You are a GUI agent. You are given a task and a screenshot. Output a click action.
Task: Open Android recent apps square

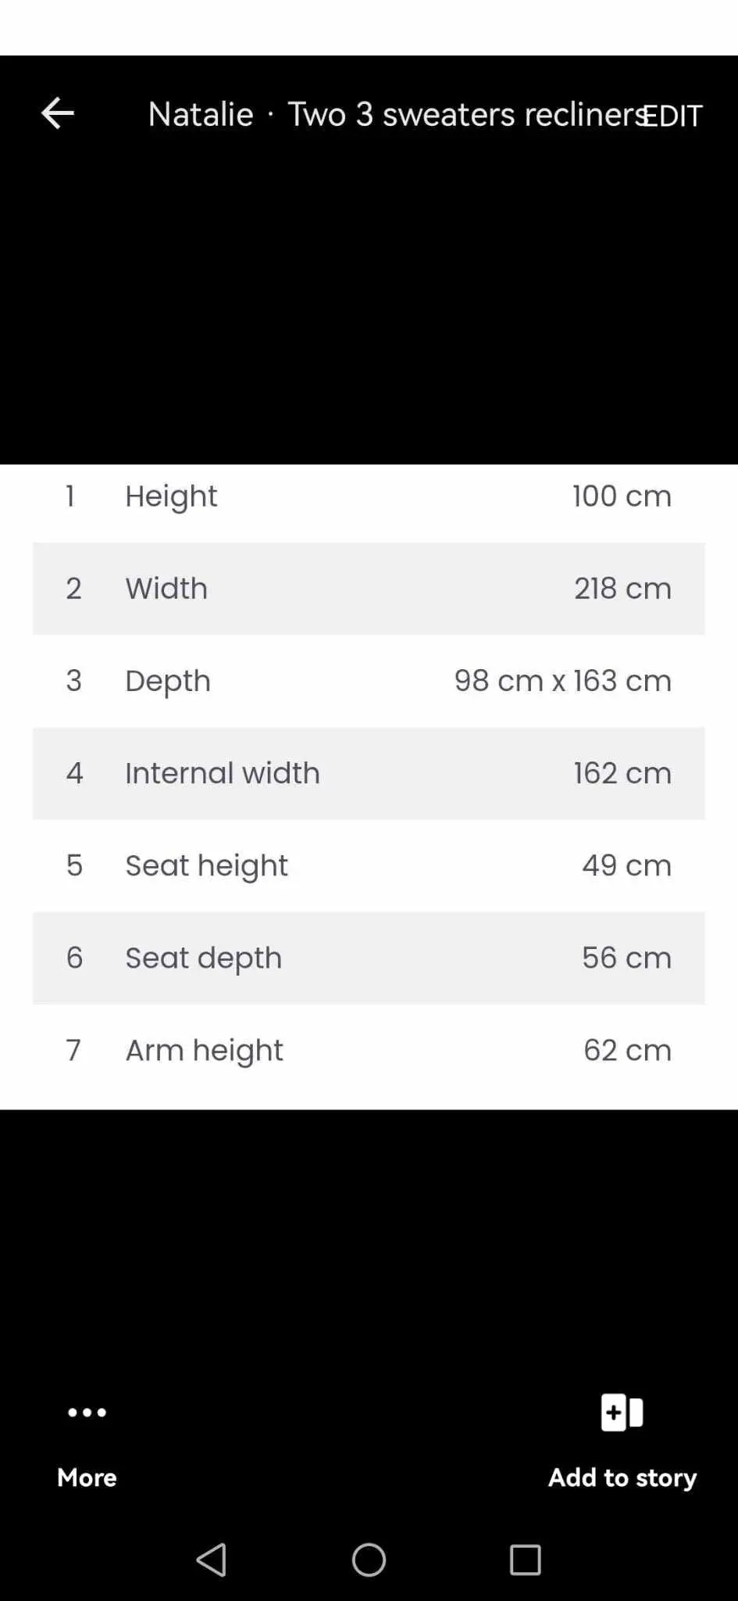pyautogui.click(x=525, y=1560)
